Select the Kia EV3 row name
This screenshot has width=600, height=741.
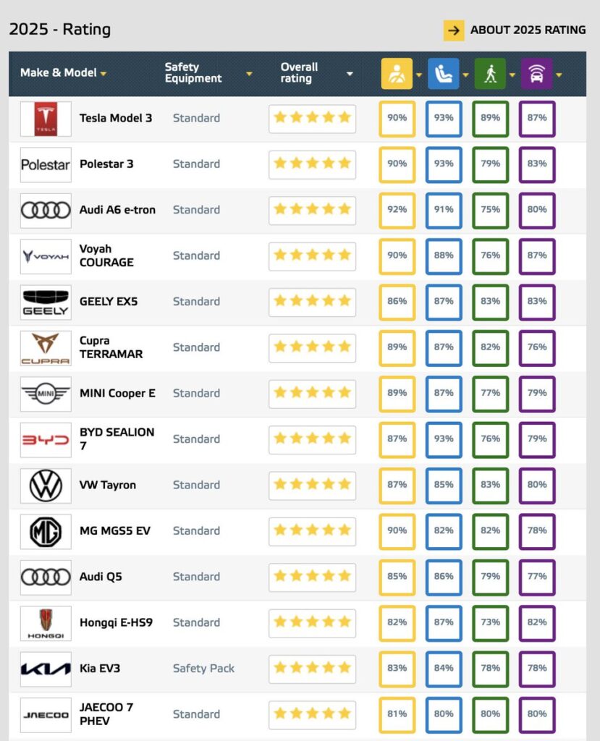(100, 669)
